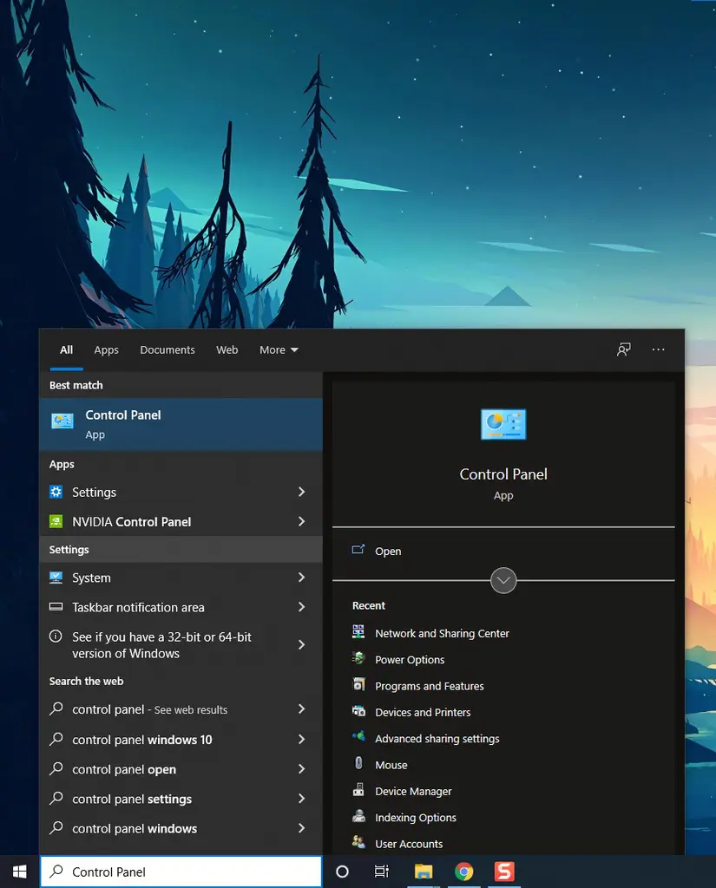Open Task View from the taskbar

click(382, 872)
